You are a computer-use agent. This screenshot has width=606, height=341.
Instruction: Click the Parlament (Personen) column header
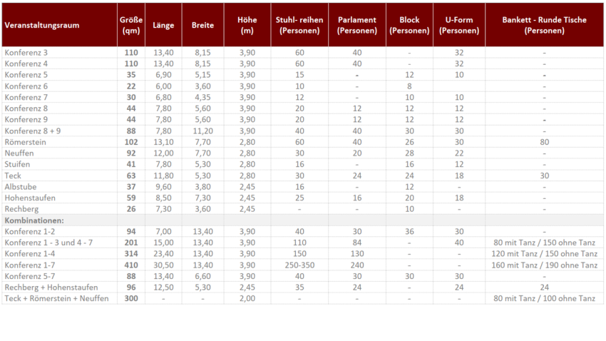coord(356,26)
